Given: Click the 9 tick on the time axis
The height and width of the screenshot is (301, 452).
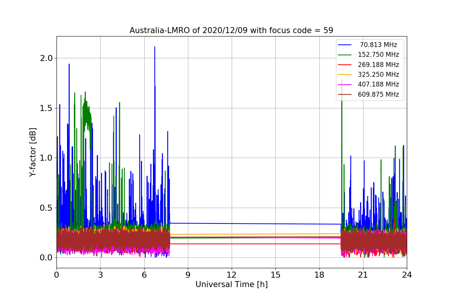Looking at the screenshot, I should tap(188, 275).
